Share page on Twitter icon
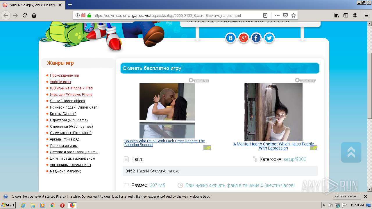Screen dimensions: 372x209 coord(269,38)
